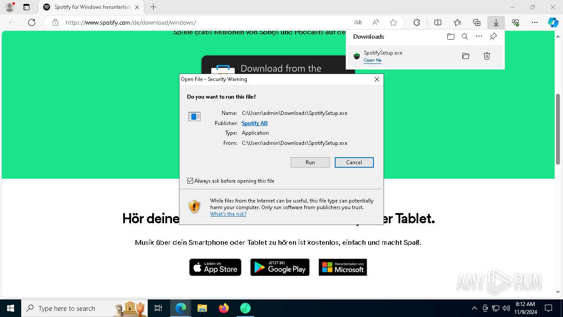
Task: Close the Spotify browser tab
Action: [137, 7]
